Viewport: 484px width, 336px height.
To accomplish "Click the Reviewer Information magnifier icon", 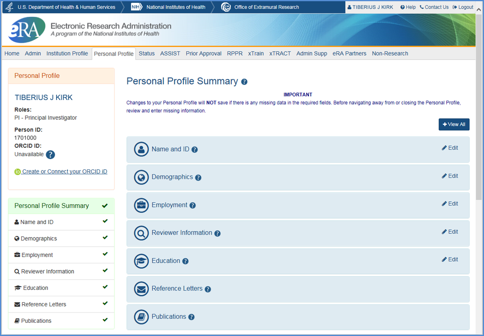I will [x=141, y=233].
